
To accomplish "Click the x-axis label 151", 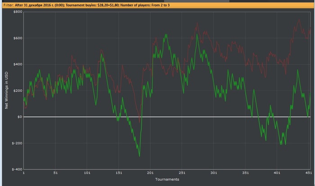I will tap(119, 173).
